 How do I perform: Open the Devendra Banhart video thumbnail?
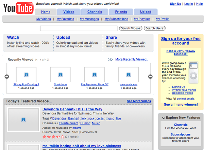pyautogui.click(x=23, y=120)
